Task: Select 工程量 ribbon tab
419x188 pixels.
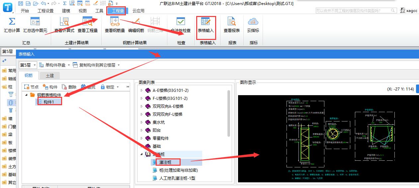Action: coord(118,11)
